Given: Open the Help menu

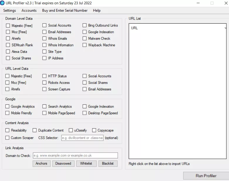Looking at the screenshot, I should coord(97,11).
